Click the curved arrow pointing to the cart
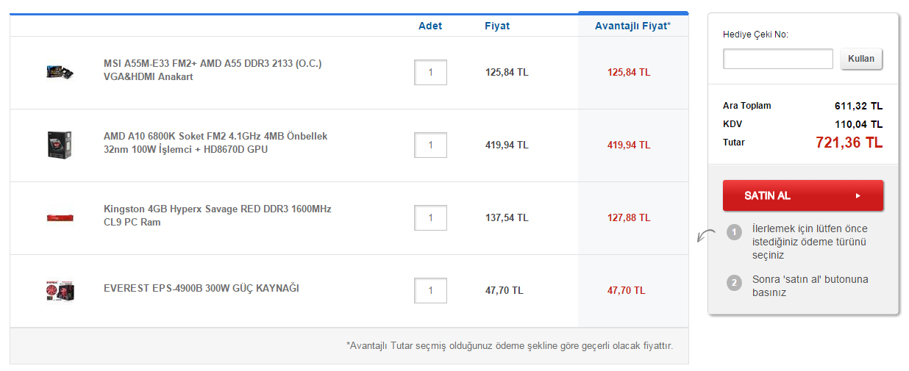The image size is (909, 371). click(x=706, y=236)
